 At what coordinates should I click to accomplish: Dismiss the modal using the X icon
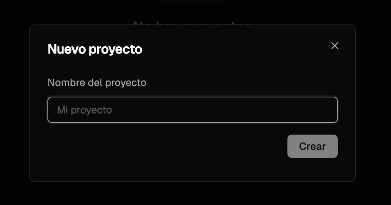pos(334,46)
